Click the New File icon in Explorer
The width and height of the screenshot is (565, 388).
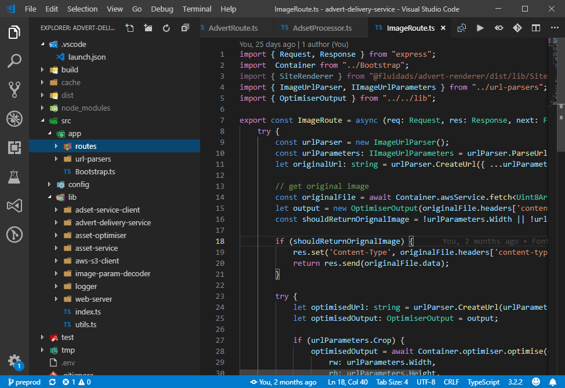tap(129, 28)
